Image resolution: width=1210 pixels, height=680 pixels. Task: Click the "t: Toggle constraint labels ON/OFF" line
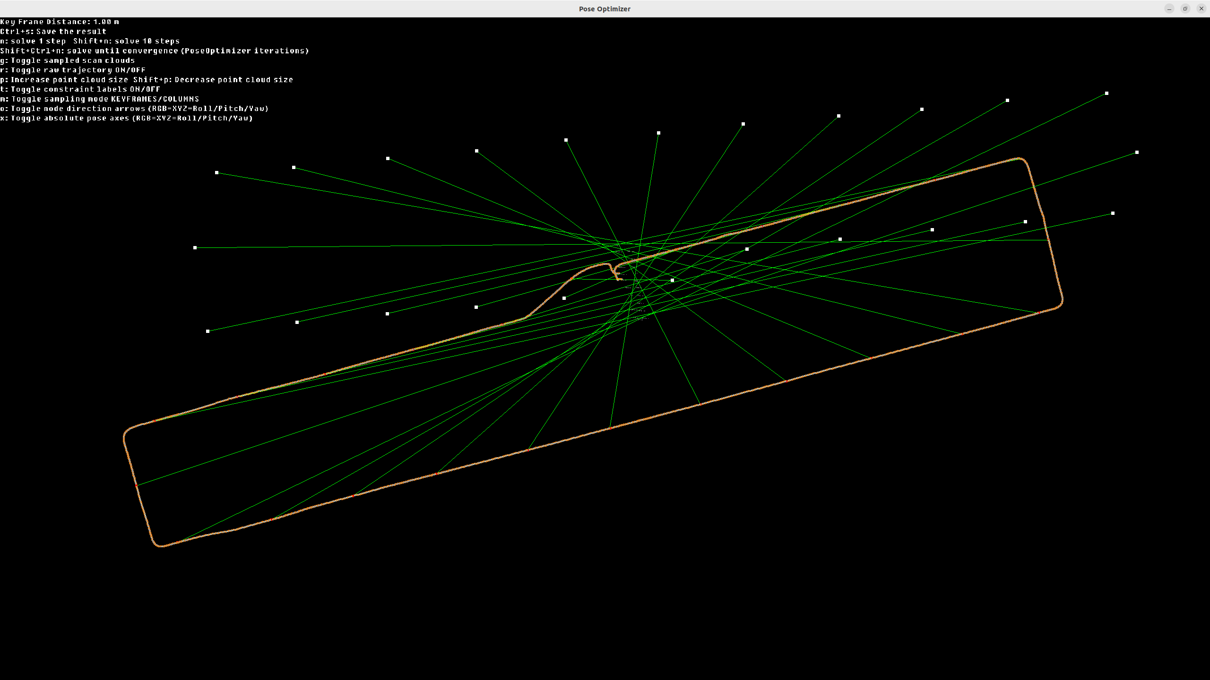click(80, 89)
